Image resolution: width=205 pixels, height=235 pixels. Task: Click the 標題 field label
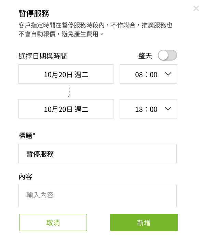(x=25, y=135)
